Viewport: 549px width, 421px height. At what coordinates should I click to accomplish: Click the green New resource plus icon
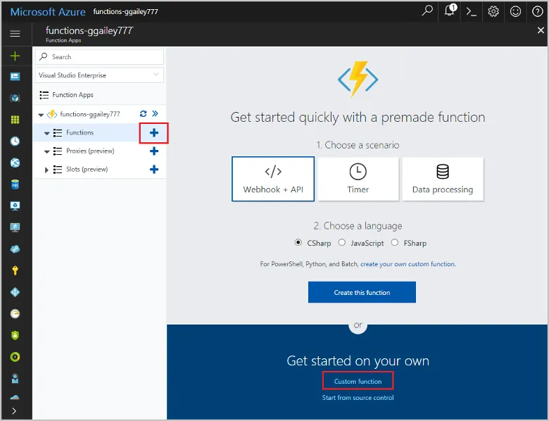click(x=15, y=56)
